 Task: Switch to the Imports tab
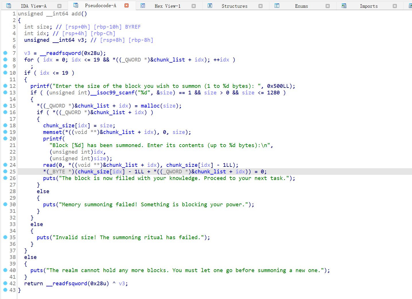pos(369,6)
